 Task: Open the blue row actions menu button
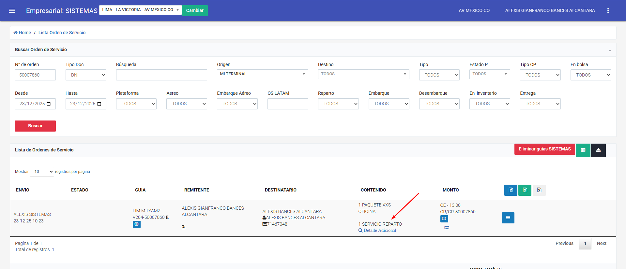508,218
